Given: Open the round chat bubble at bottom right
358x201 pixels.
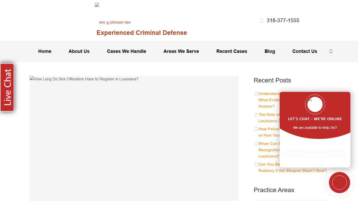Looking at the screenshot, I should [339, 183].
